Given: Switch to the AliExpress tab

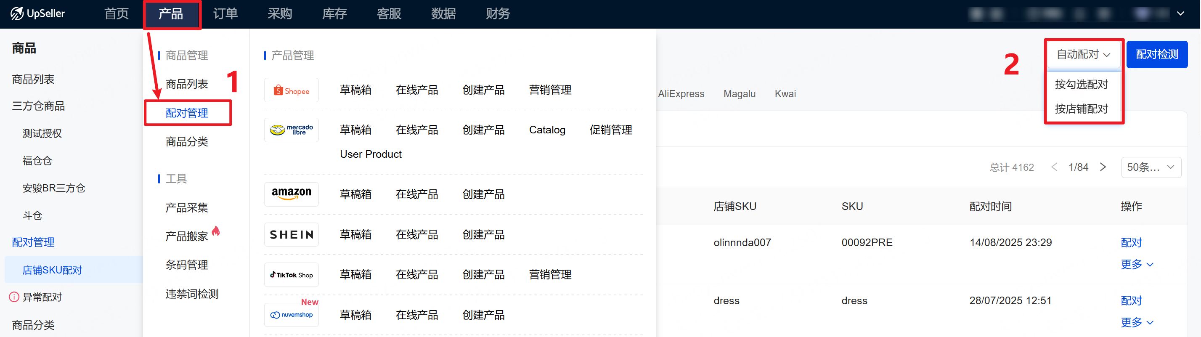Looking at the screenshot, I should click(681, 94).
